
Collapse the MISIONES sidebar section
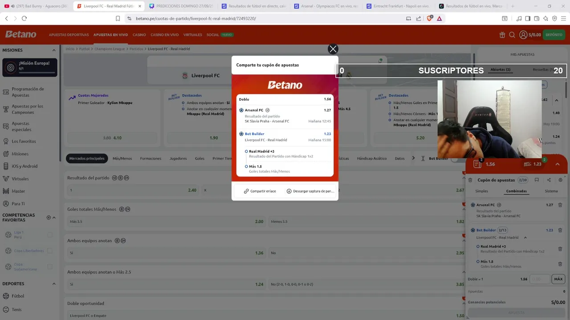click(x=54, y=50)
